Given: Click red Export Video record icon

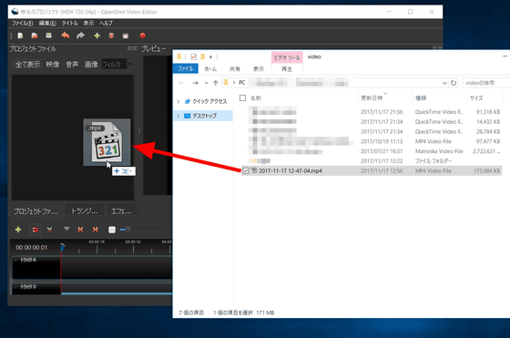Looking at the screenshot, I should (x=142, y=36).
